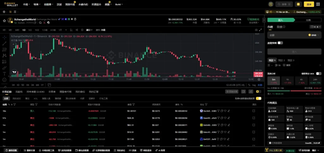The image size is (324, 153).
Task: Copy the token creator address 0xadf8...7639
Action: (319, 143)
